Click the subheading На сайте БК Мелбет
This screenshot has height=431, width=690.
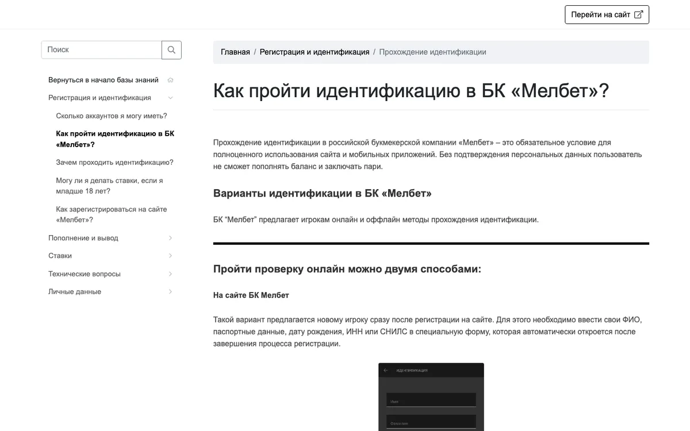pyautogui.click(x=251, y=295)
